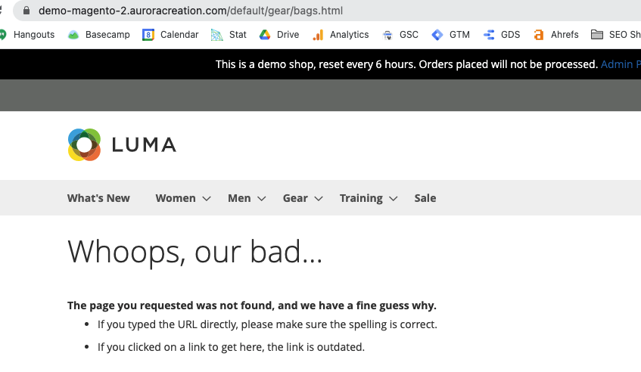This screenshot has width=641, height=372.
Task: Open the Hangouts bookmark
Action: point(27,35)
